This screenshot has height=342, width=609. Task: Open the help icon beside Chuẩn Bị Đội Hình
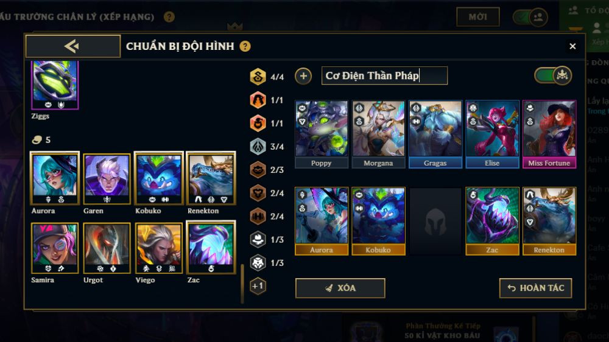245,47
